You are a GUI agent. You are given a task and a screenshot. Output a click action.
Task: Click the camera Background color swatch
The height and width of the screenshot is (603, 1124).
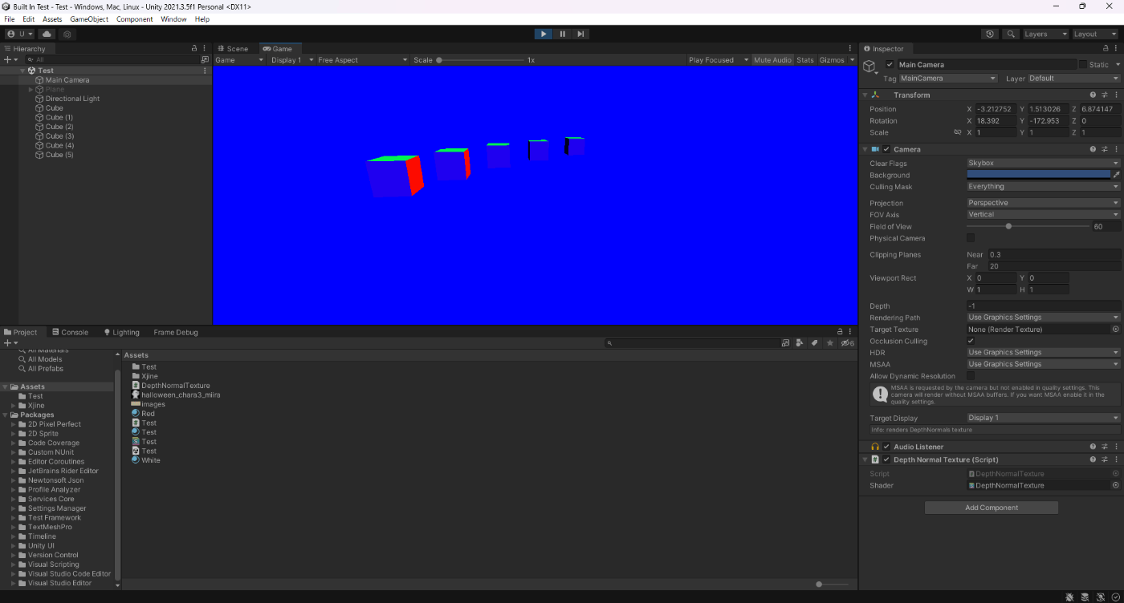(x=1038, y=174)
